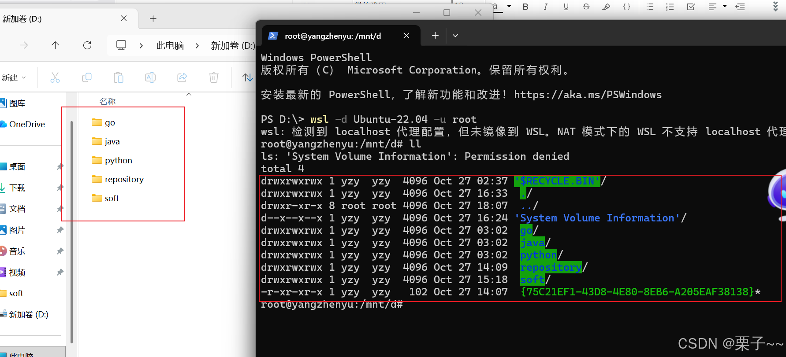Image resolution: width=786 pixels, height=357 pixels.
Task: Sort by 名称 column header
Action: (x=108, y=102)
